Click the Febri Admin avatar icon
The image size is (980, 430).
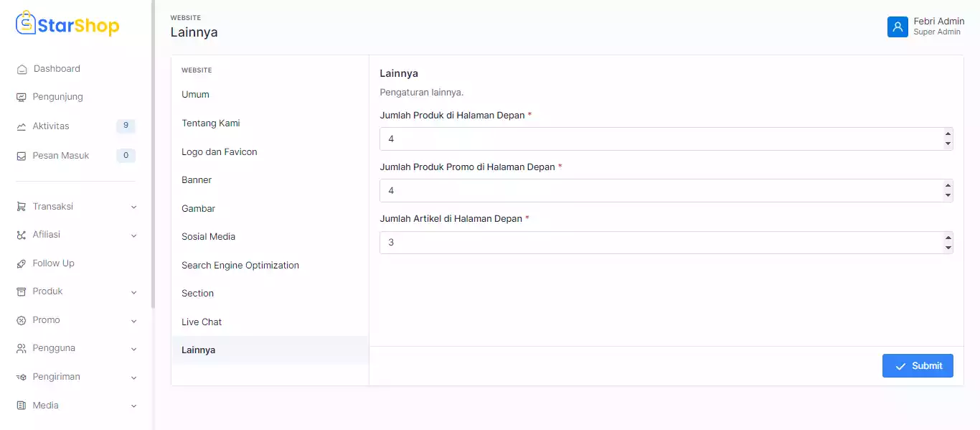point(897,27)
